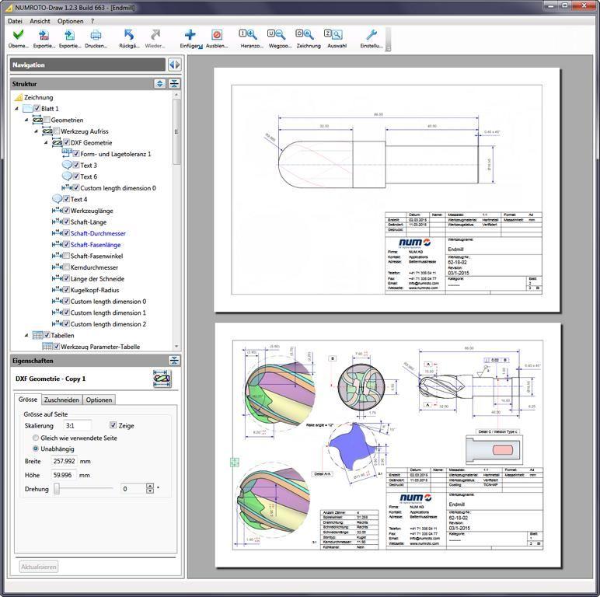Click the Auswahl zoom icon
The image size is (600, 597).
click(333, 34)
